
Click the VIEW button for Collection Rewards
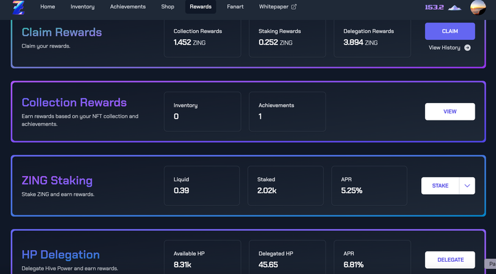pyautogui.click(x=449, y=112)
